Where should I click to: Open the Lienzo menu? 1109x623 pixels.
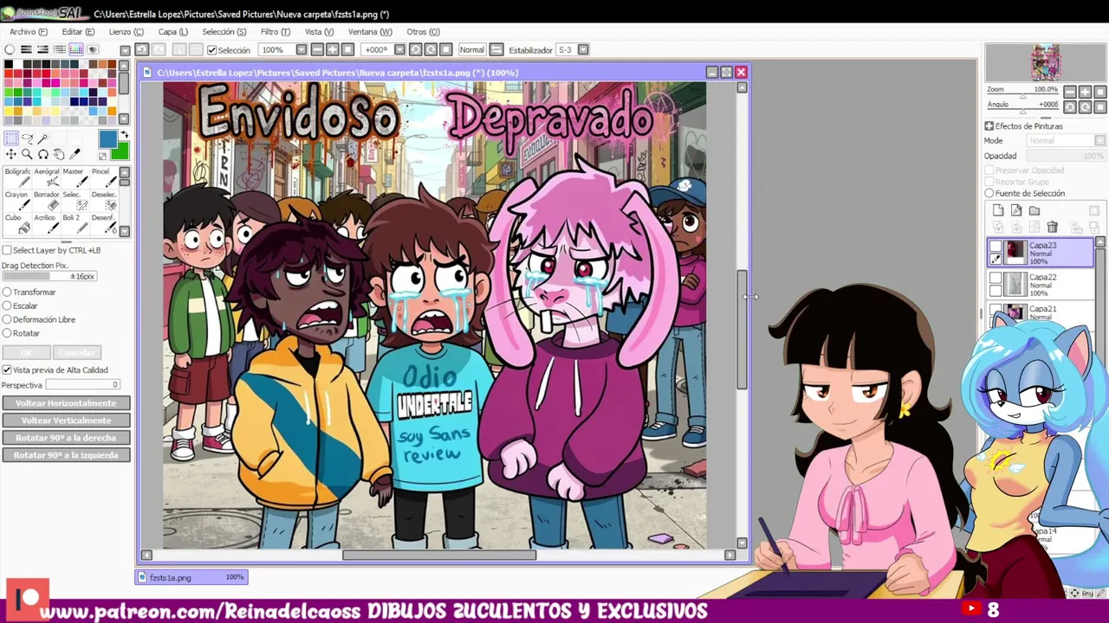(126, 32)
